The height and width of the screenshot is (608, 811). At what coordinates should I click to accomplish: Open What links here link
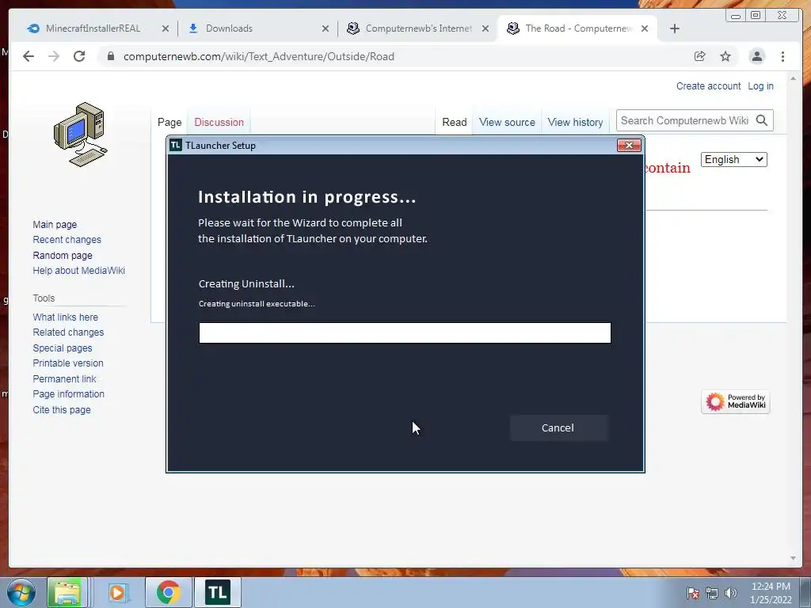tap(65, 317)
